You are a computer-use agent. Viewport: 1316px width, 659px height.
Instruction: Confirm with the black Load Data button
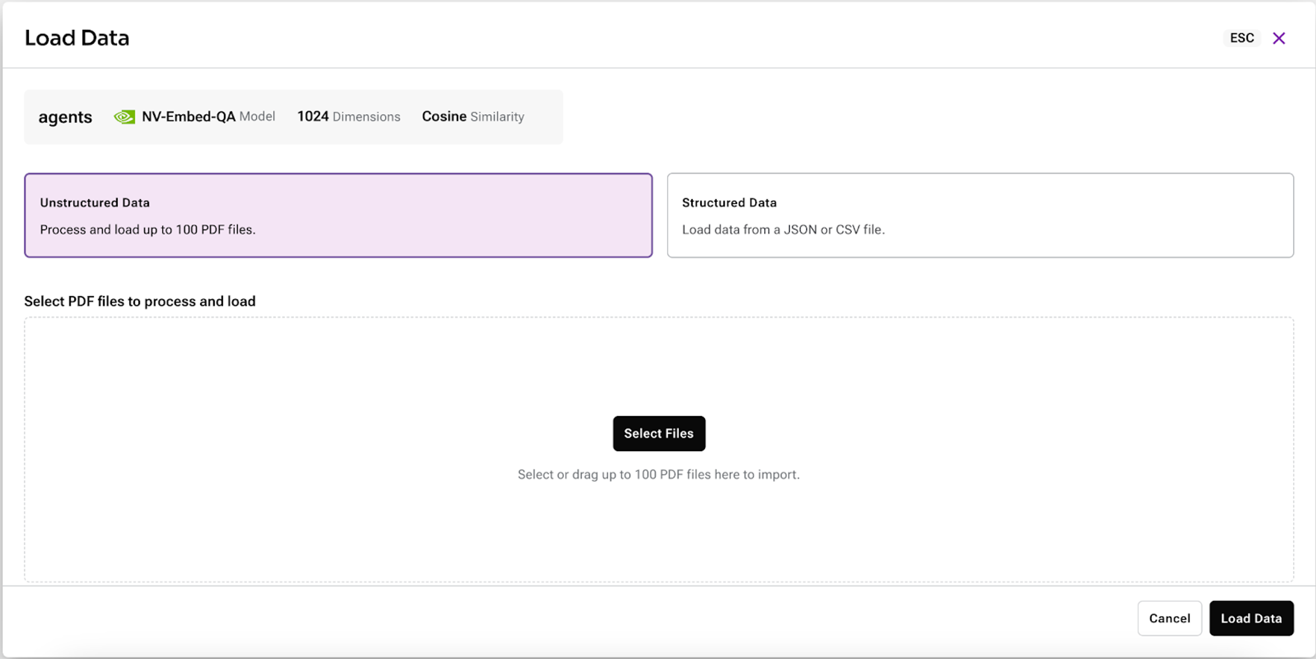[x=1251, y=618]
